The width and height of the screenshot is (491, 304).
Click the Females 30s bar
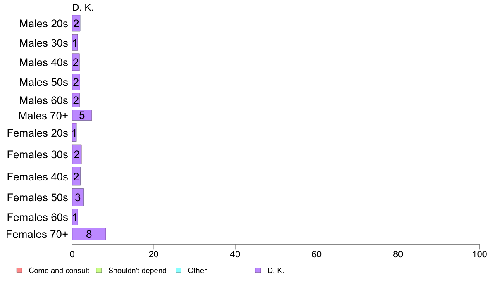[x=77, y=154]
